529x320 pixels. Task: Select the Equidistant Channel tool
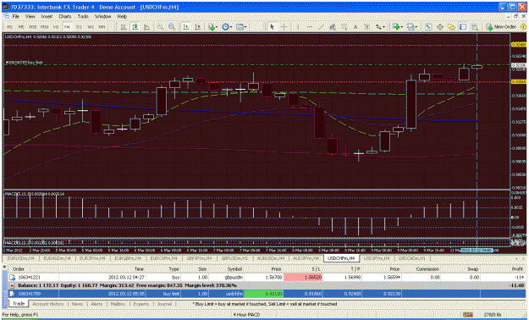pyautogui.click(x=333, y=27)
